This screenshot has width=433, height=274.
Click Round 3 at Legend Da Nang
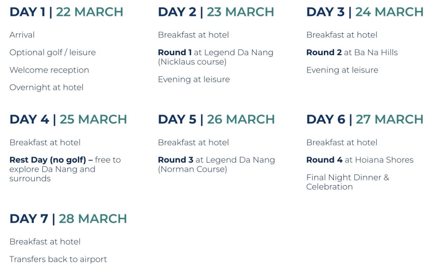tap(216, 160)
